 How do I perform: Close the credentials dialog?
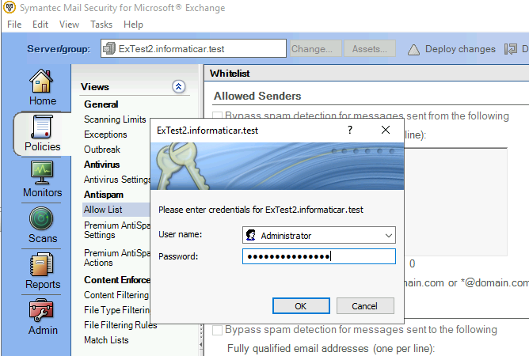coord(386,130)
